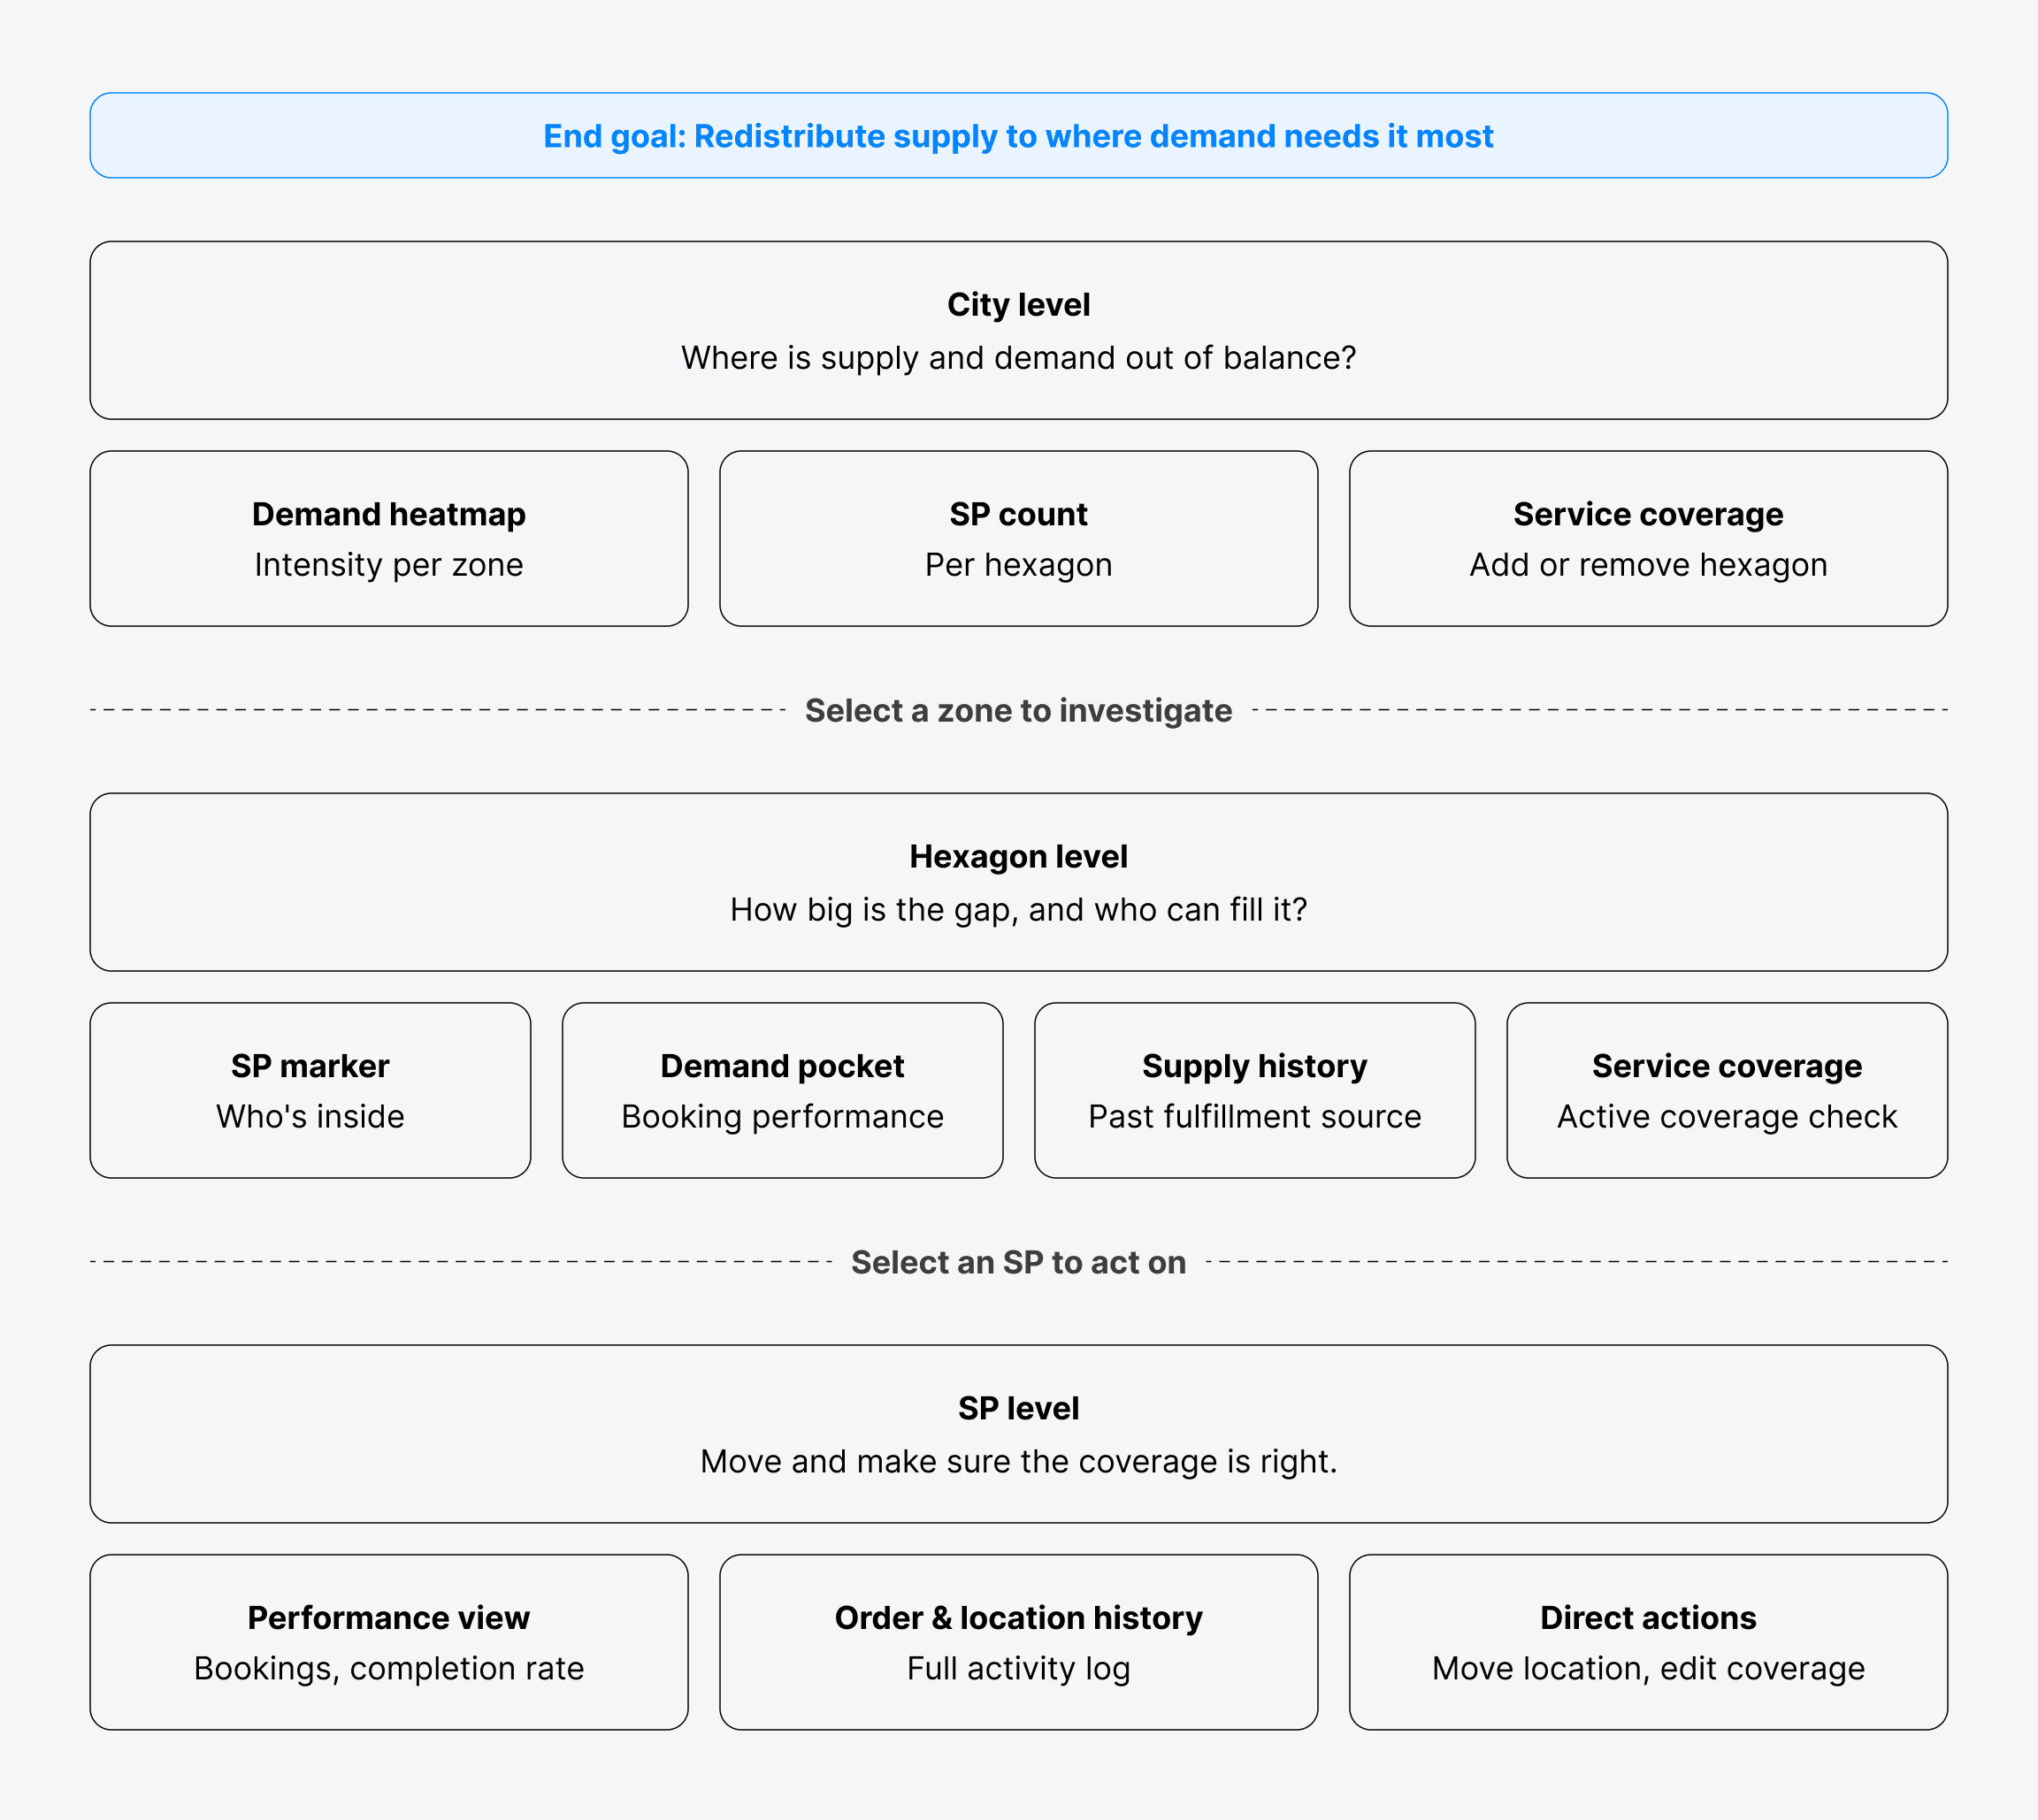
Task: Open the Direct actions card
Action: tap(1647, 1642)
